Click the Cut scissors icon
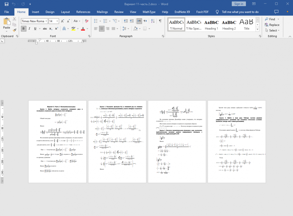 click(14, 19)
